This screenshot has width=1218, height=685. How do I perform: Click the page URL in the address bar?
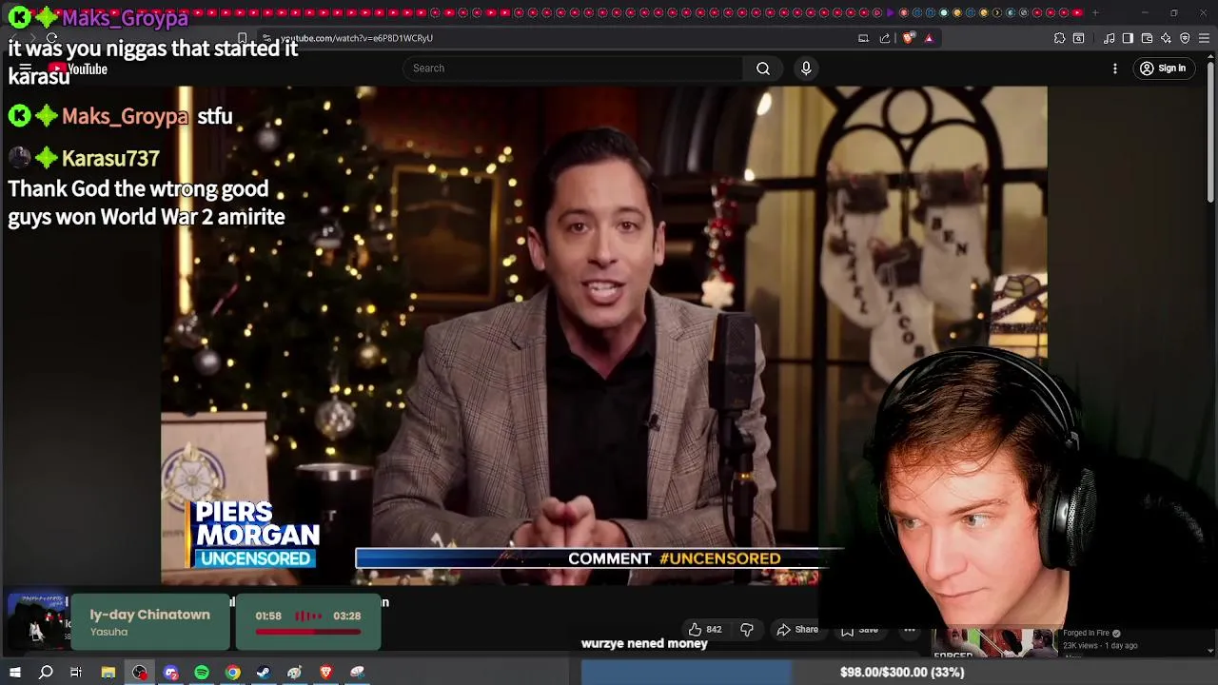point(357,38)
